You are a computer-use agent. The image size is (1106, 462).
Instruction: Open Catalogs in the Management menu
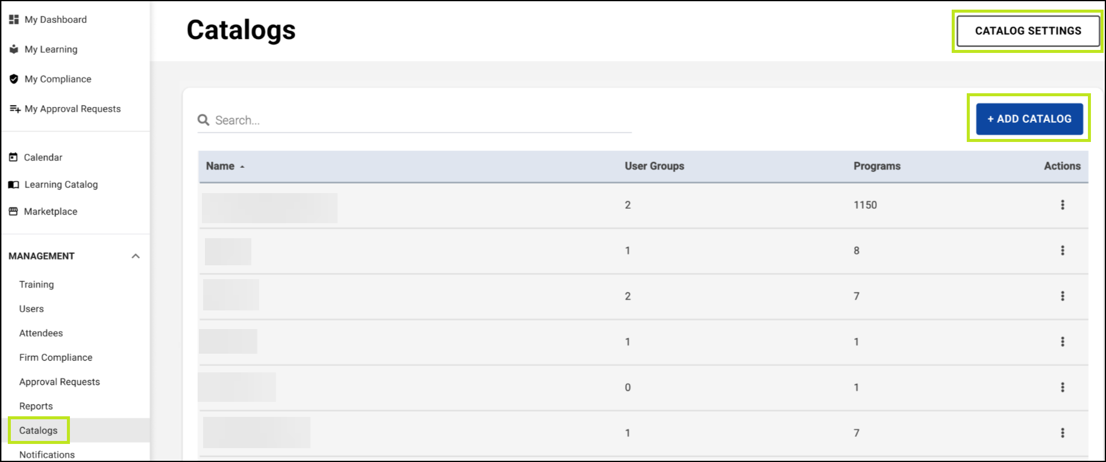[39, 431]
